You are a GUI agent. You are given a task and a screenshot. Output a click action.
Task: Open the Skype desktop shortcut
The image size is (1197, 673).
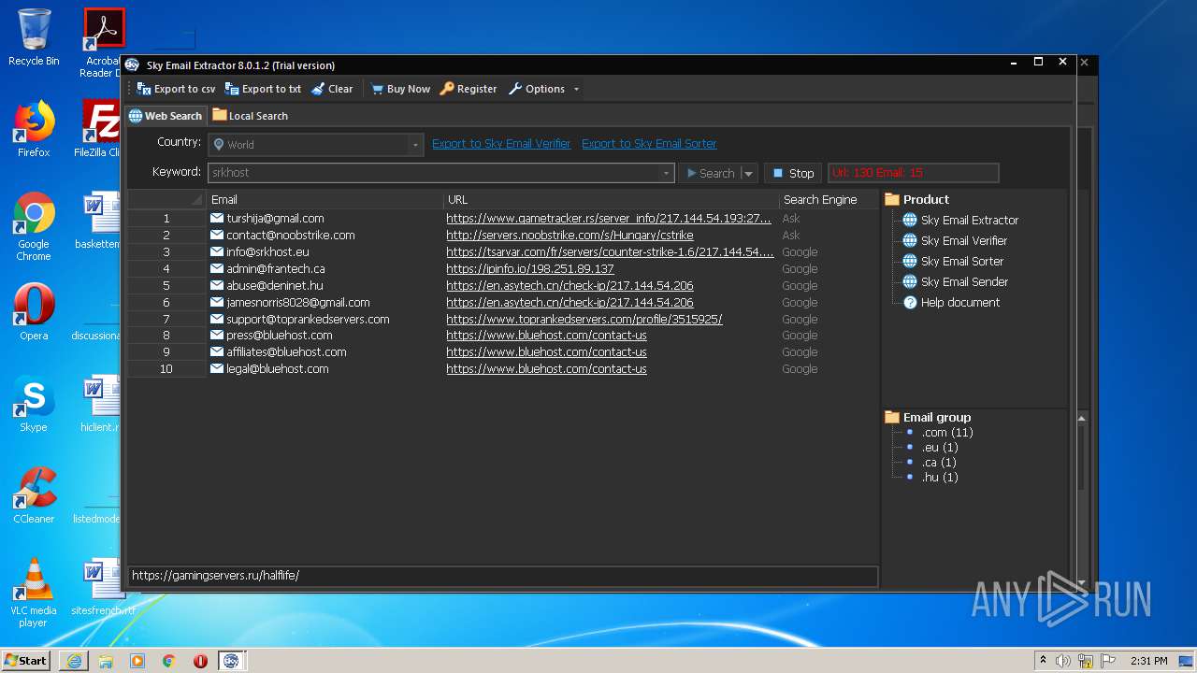pos(34,404)
